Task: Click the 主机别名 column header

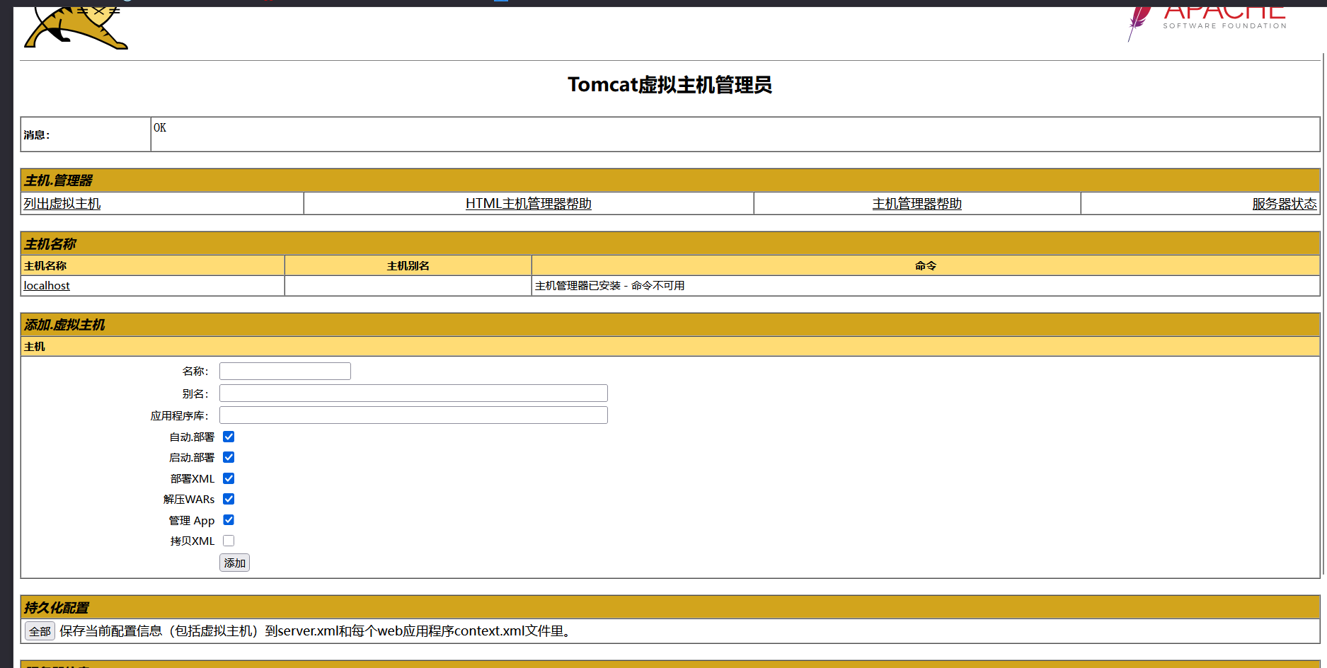Action: pyautogui.click(x=408, y=266)
